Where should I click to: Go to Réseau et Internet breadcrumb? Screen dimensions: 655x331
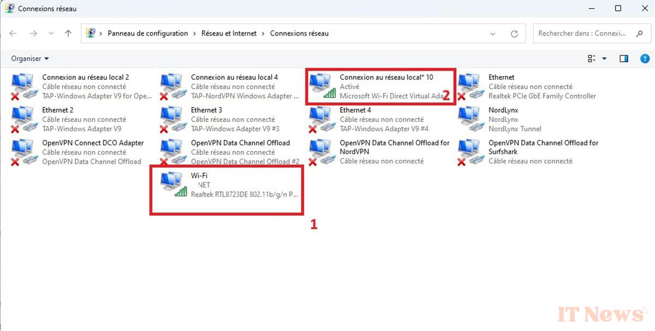point(229,33)
